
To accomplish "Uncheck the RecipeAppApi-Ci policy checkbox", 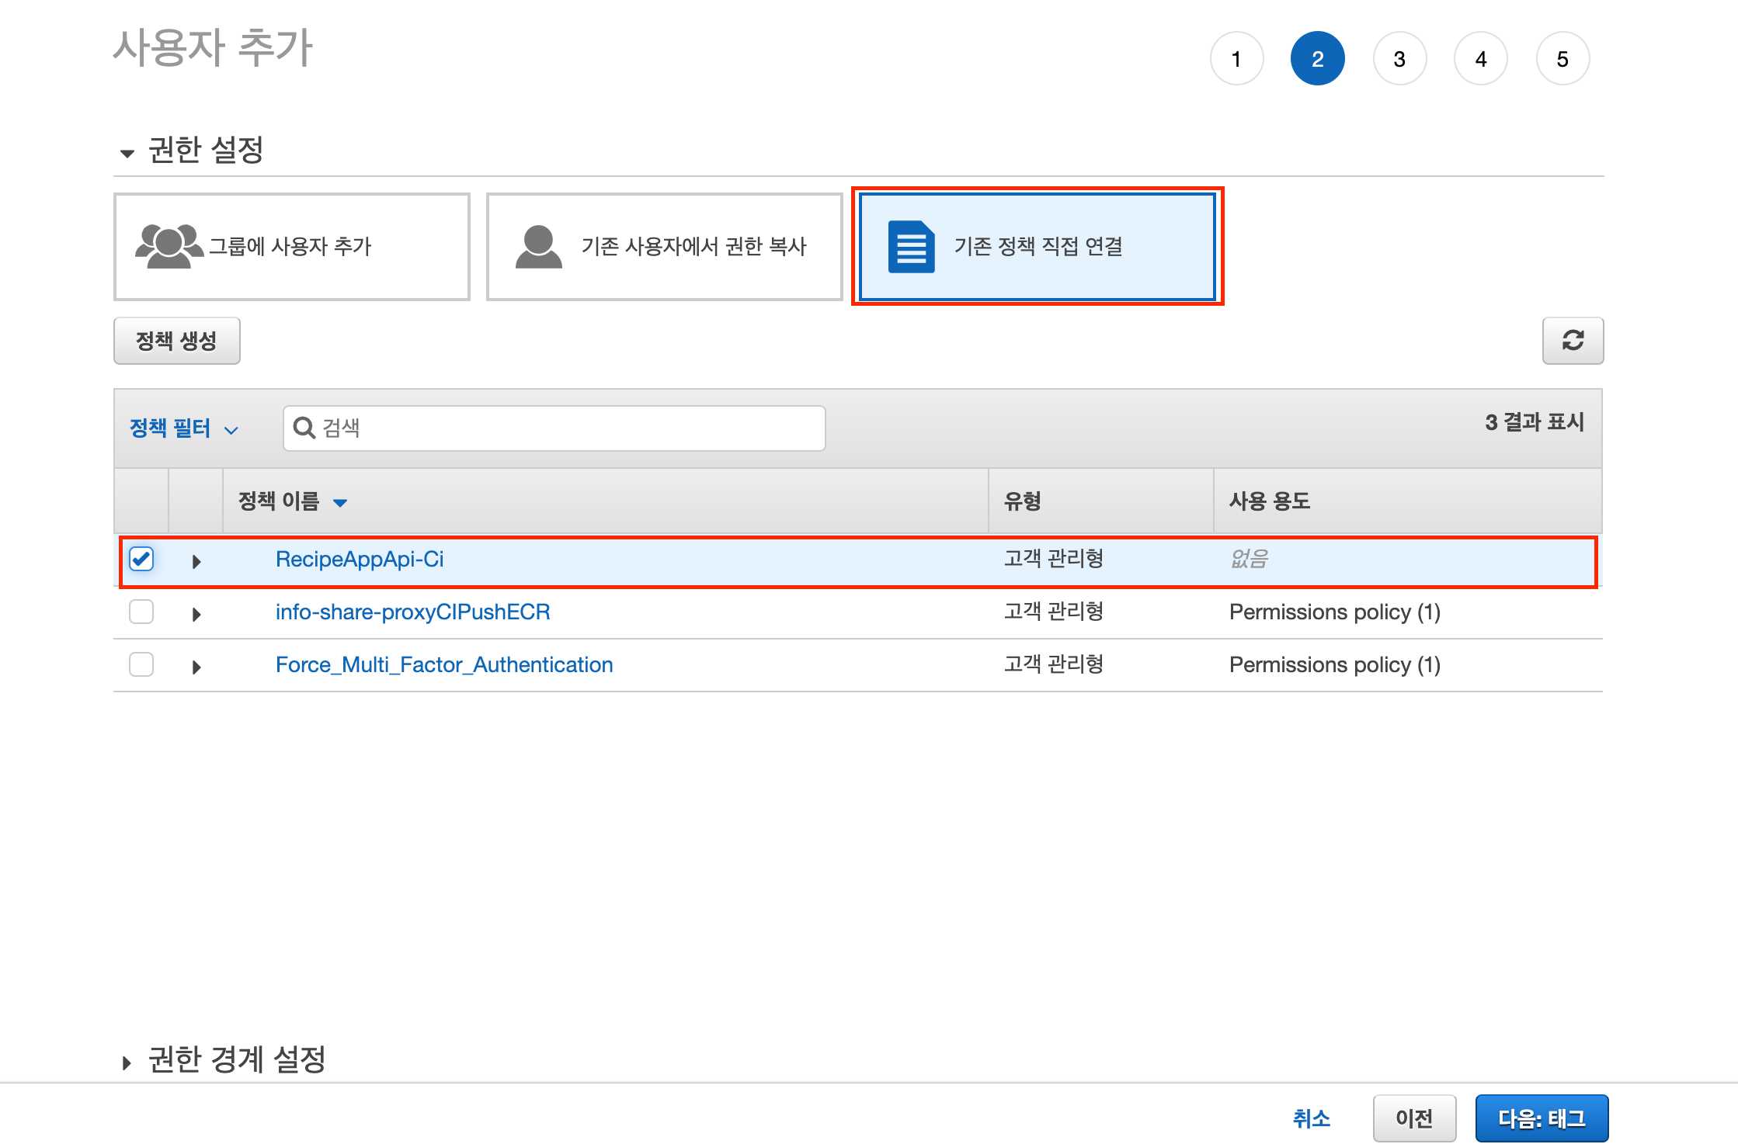I will pos(141,560).
